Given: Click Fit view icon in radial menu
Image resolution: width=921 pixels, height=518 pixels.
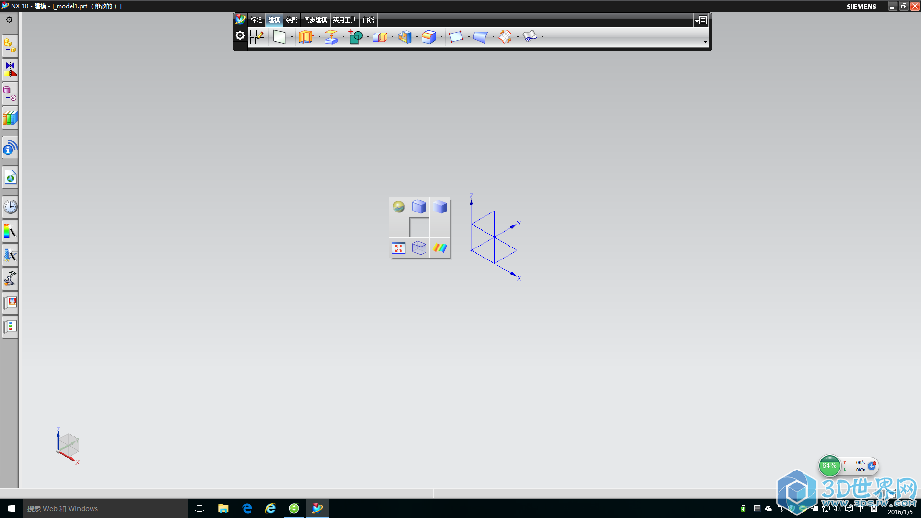Looking at the screenshot, I should (x=399, y=248).
